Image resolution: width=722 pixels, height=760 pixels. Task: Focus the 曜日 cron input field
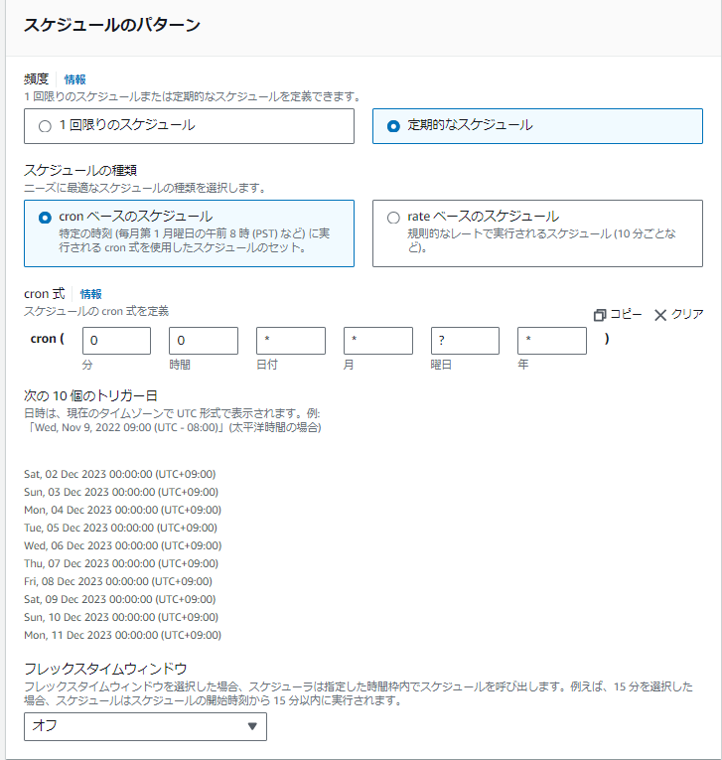click(465, 341)
